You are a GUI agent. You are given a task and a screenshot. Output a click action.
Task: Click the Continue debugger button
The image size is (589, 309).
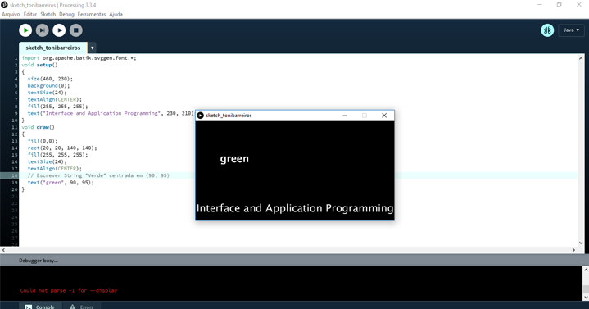[x=59, y=30]
